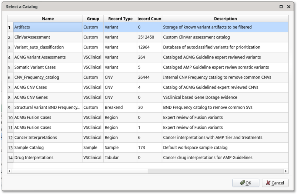Click the Cancel button
Image resolution: width=298 pixels, height=195 pixels.
click(x=275, y=183)
